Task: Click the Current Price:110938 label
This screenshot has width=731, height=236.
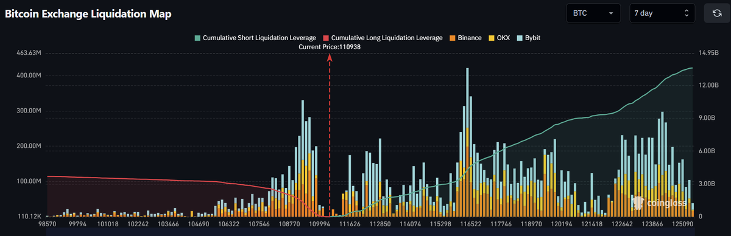Action: (x=330, y=47)
